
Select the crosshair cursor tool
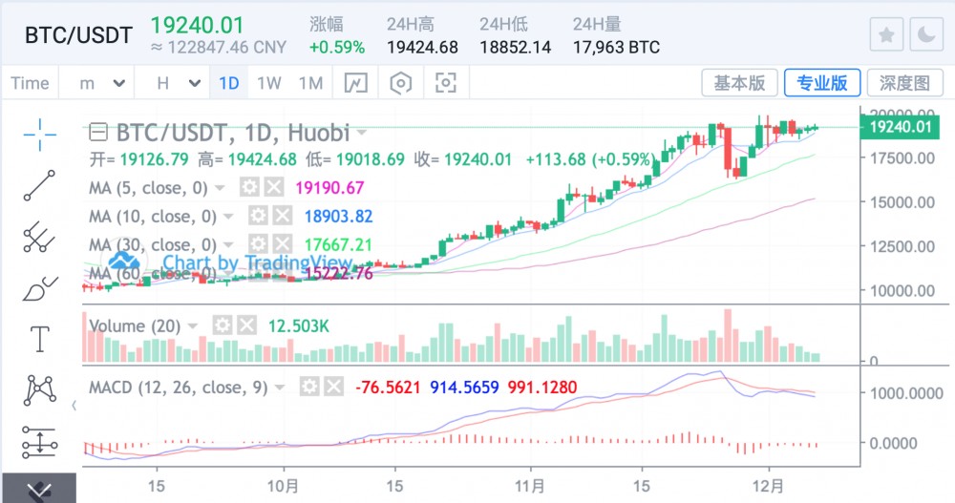pyautogui.click(x=39, y=135)
